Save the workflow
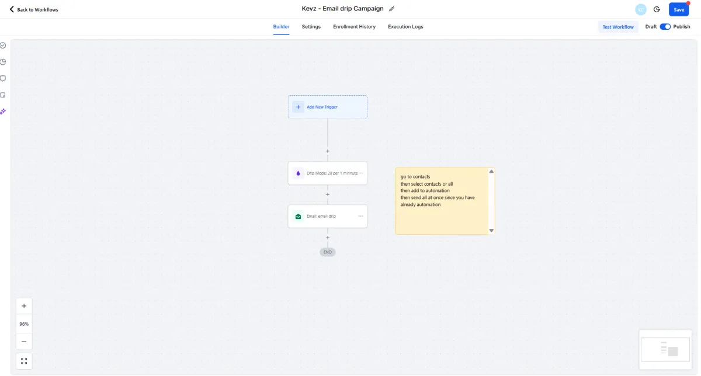This screenshot has width=701, height=376. pos(679,9)
